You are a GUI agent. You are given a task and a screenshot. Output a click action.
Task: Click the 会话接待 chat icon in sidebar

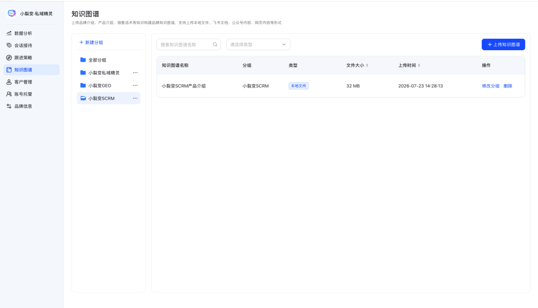[9, 45]
